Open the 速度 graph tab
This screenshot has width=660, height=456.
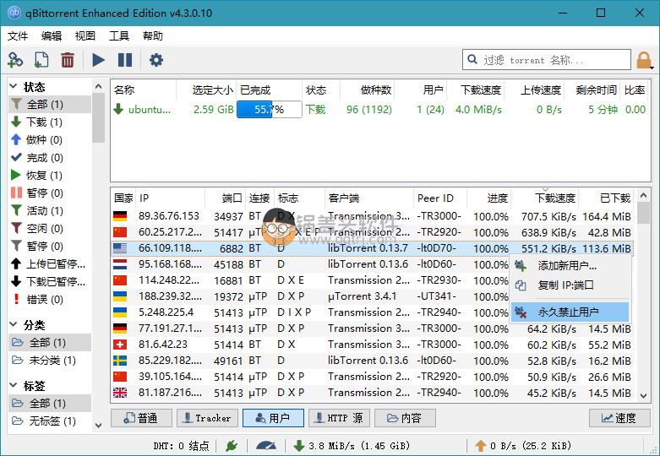pyautogui.click(x=619, y=418)
